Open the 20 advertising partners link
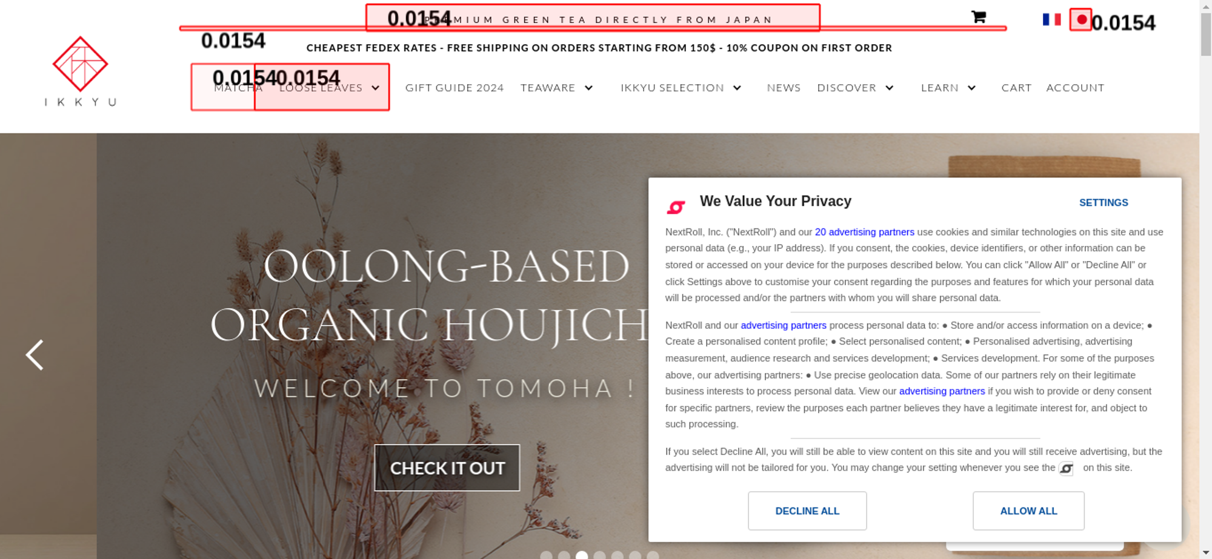Viewport: 1212px width, 559px height. pos(865,232)
